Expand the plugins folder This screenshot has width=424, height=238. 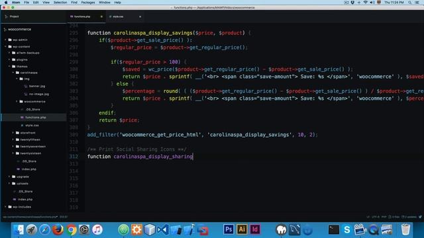[x=9, y=59]
